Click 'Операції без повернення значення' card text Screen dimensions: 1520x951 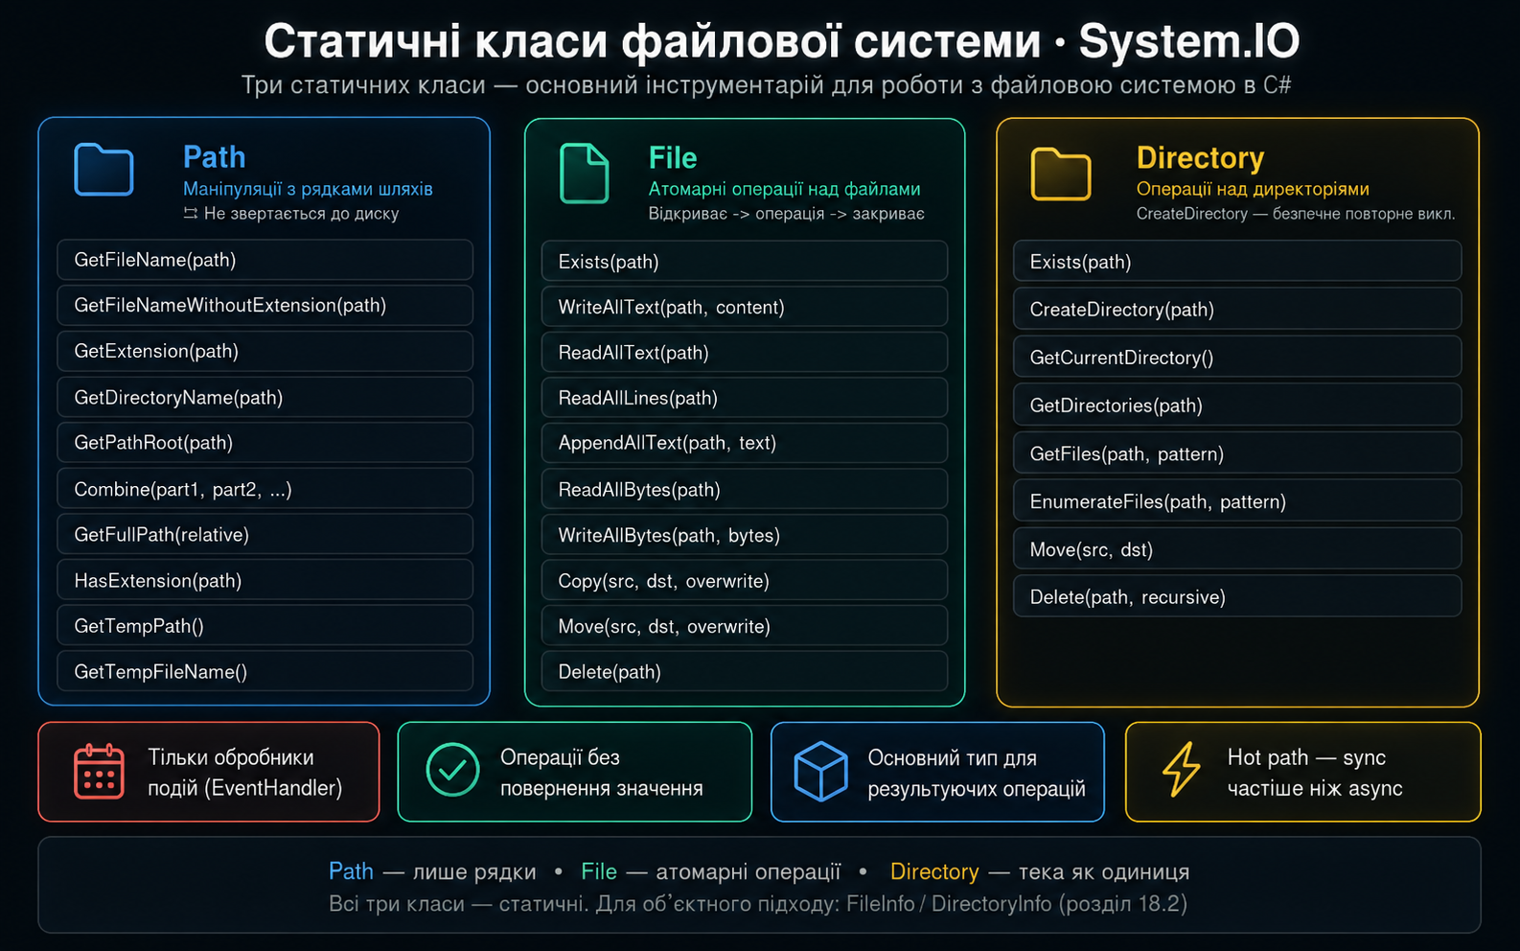[601, 772]
